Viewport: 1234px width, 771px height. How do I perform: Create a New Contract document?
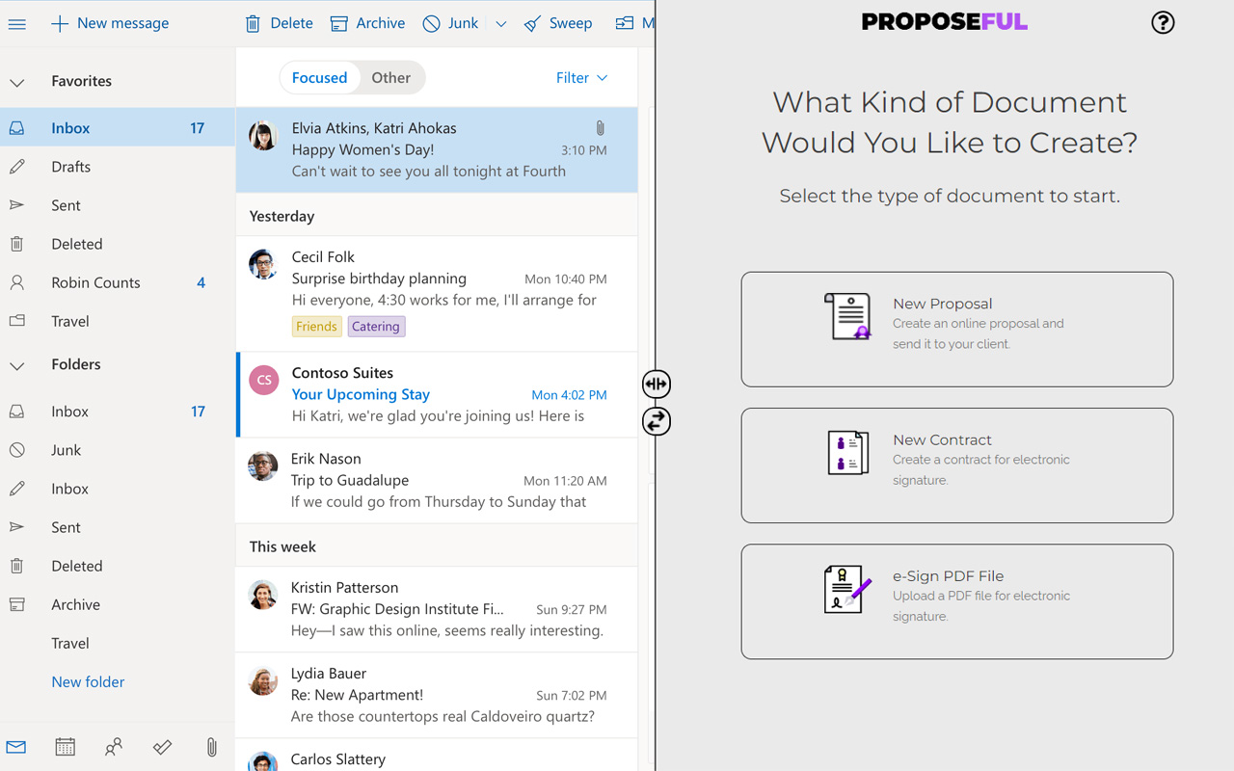(x=957, y=465)
